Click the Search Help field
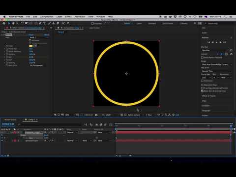 click(x=213, y=24)
